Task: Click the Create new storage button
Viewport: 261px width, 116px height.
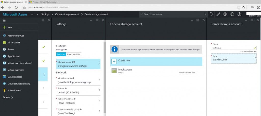Action: [x=156, y=61]
